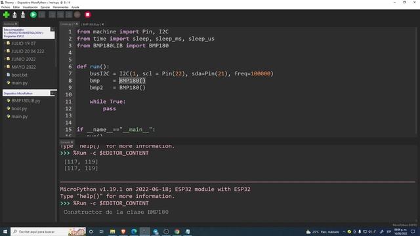
Task: Select boot.txt in local files
Action: click(19, 75)
